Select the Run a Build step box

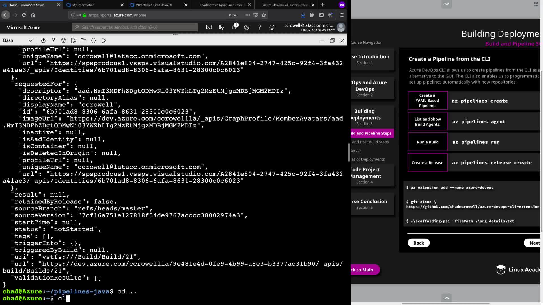click(428, 142)
